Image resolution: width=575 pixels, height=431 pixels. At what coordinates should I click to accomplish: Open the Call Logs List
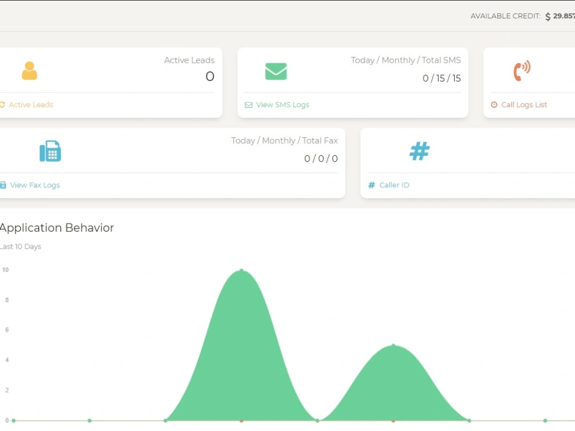(x=524, y=105)
